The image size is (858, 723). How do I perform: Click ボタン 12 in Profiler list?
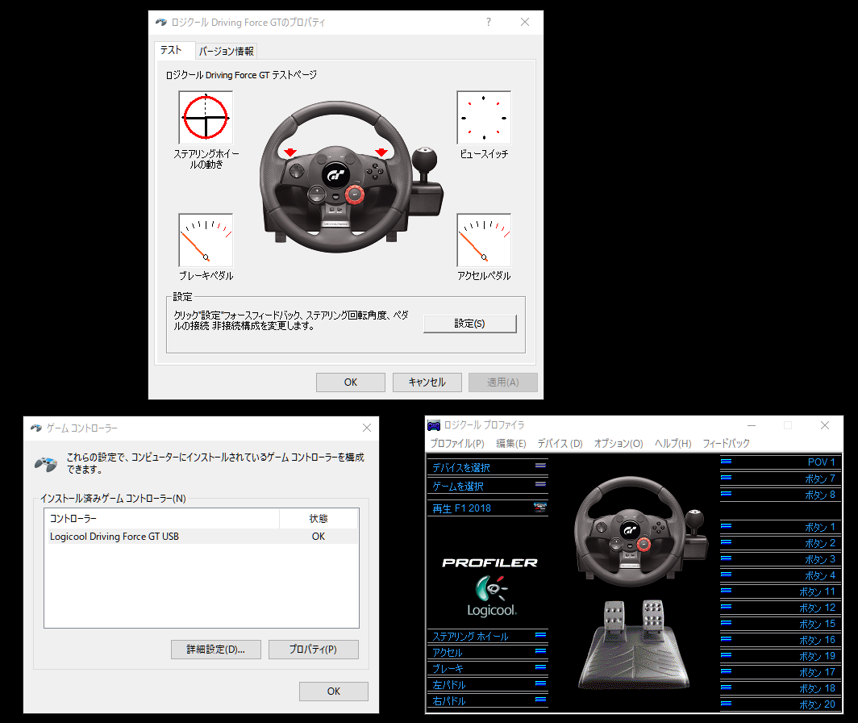pyautogui.click(x=781, y=608)
